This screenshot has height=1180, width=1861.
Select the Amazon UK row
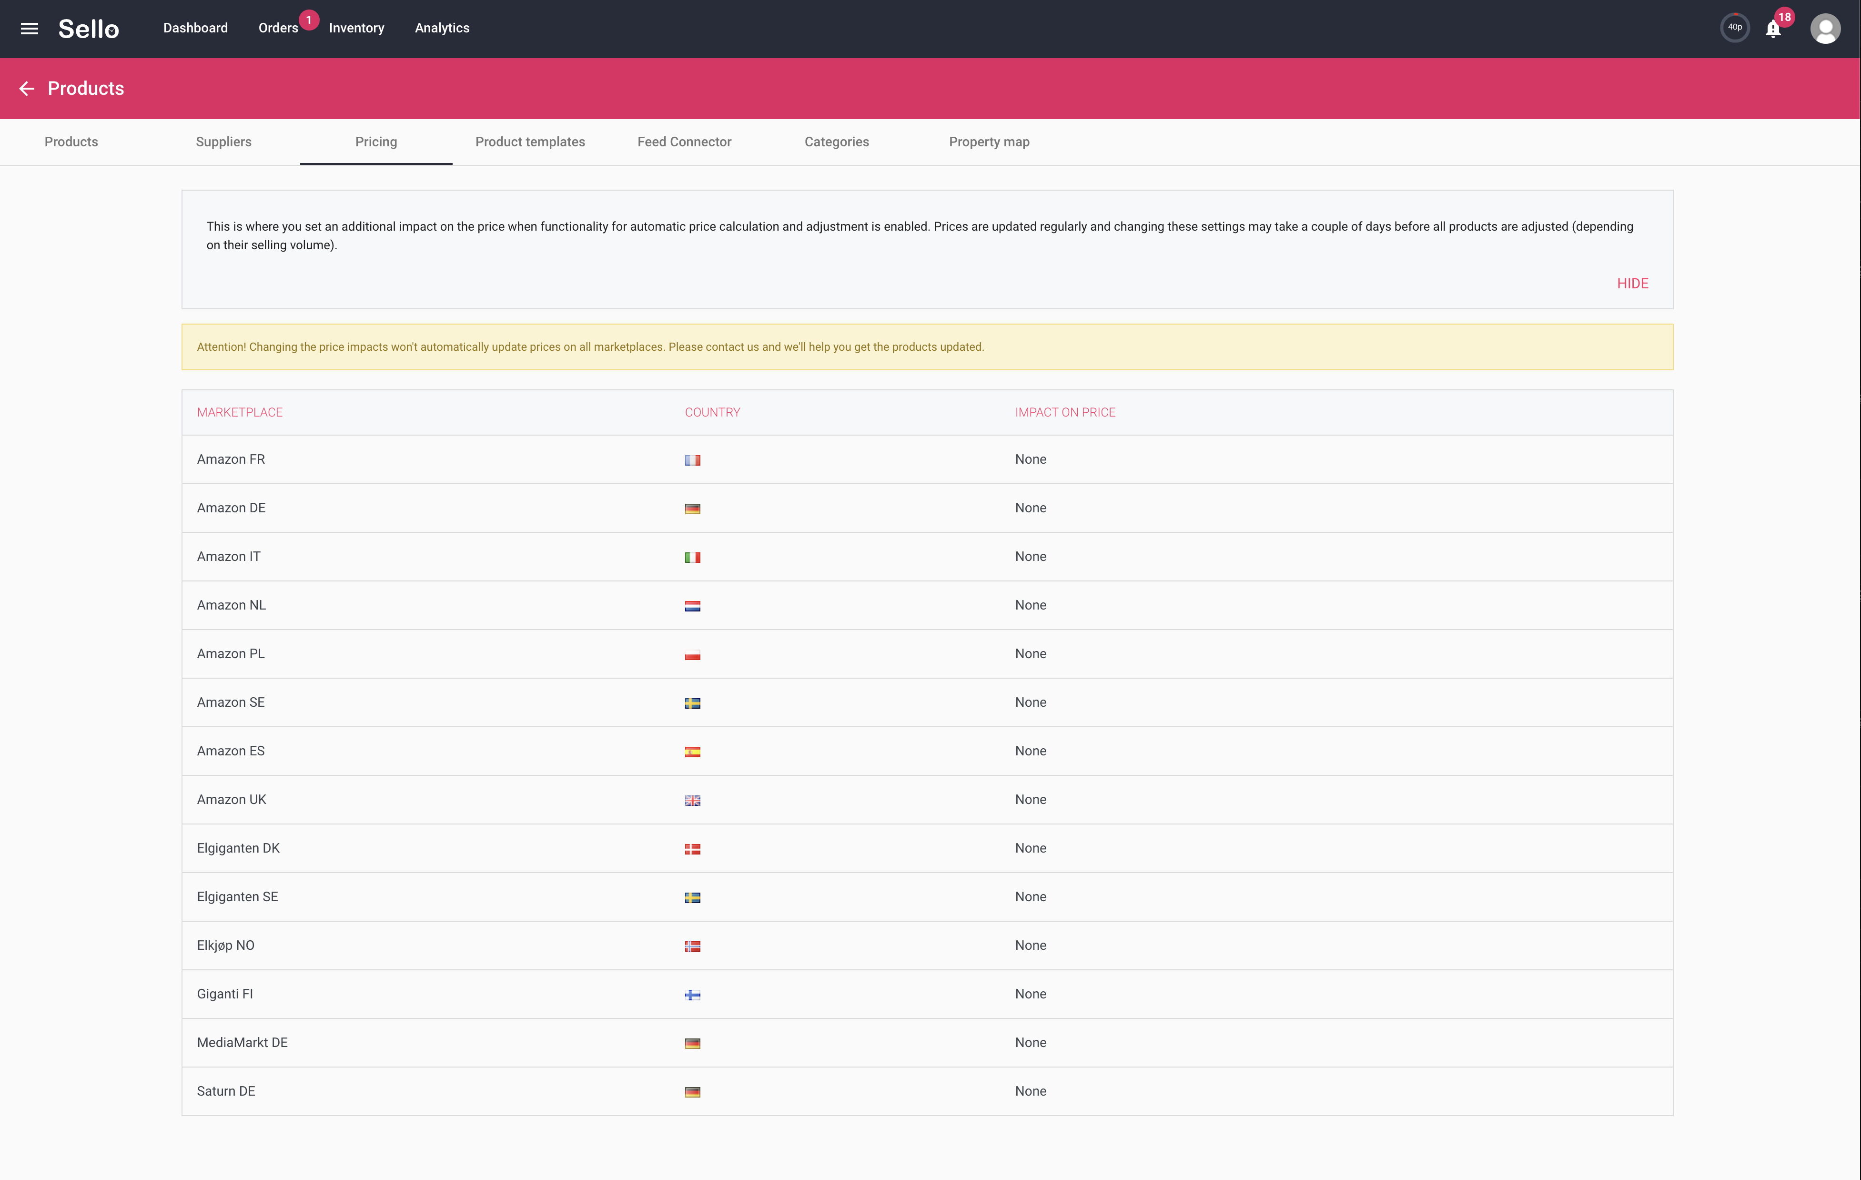pos(928,800)
